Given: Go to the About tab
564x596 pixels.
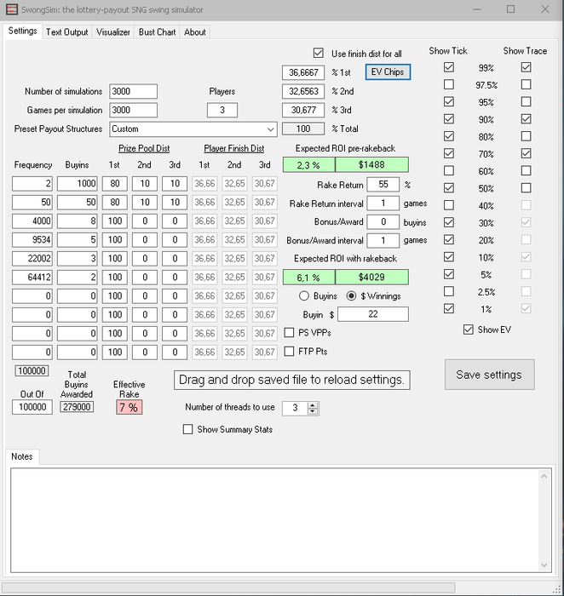Looking at the screenshot, I should click(x=195, y=32).
